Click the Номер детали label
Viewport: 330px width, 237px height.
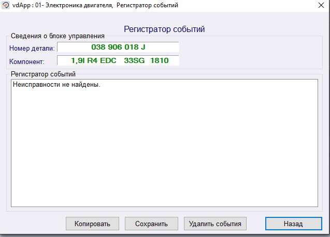pyautogui.click(x=32, y=48)
